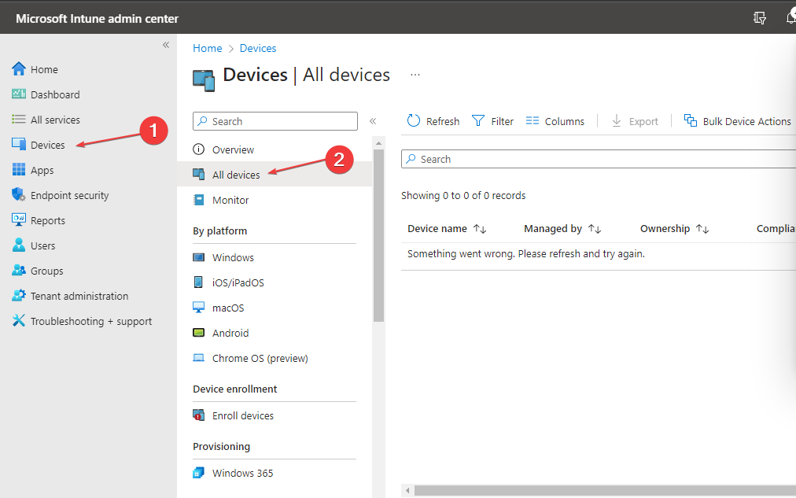Viewport: 796px width, 498px height.
Task: Click the Monitor book icon
Action: [x=198, y=200]
